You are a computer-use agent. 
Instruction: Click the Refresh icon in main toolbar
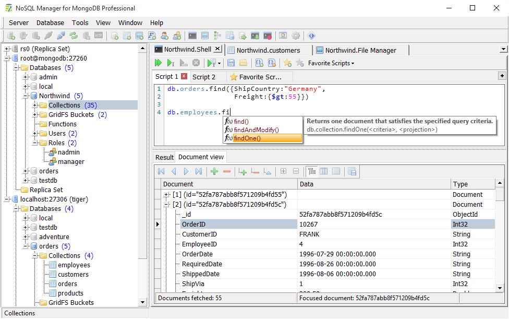point(74,36)
